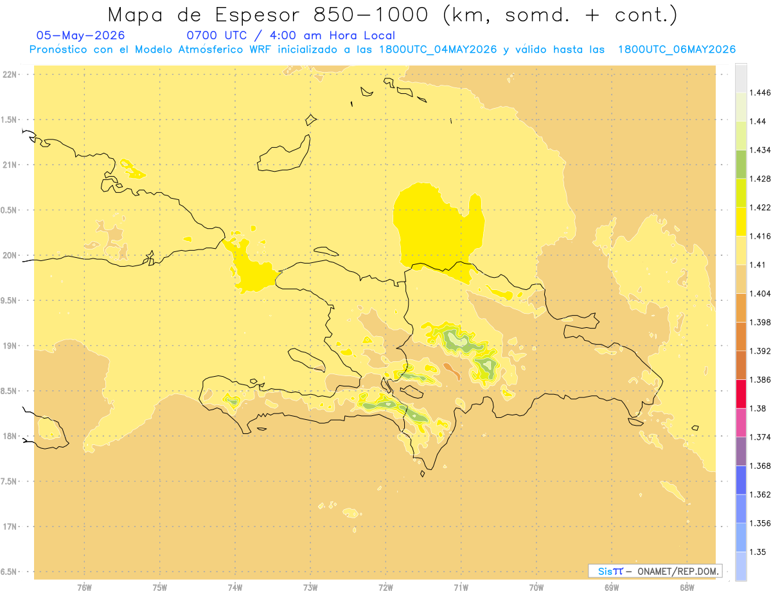Click the 72W longitude axis label
This screenshot has width=771, height=596.
pyautogui.click(x=385, y=587)
